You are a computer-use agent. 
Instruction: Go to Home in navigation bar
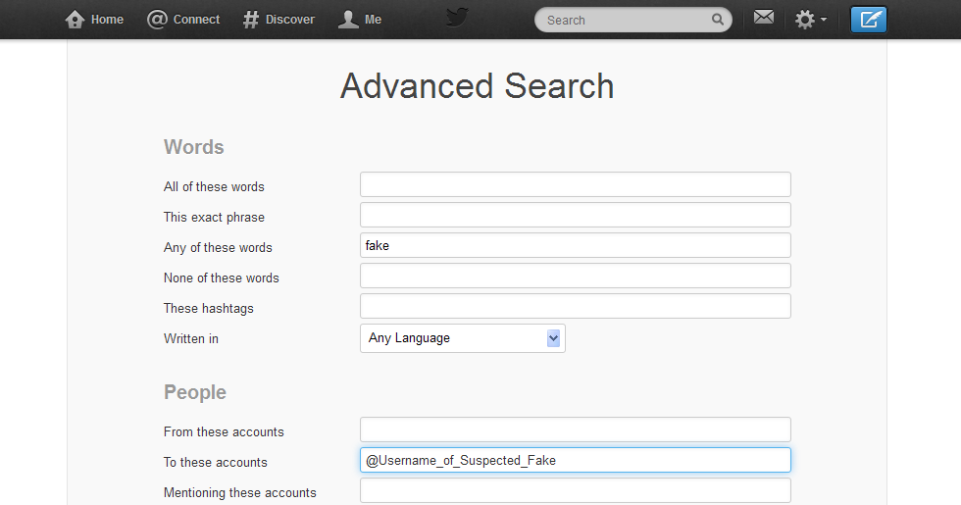(x=106, y=20)
